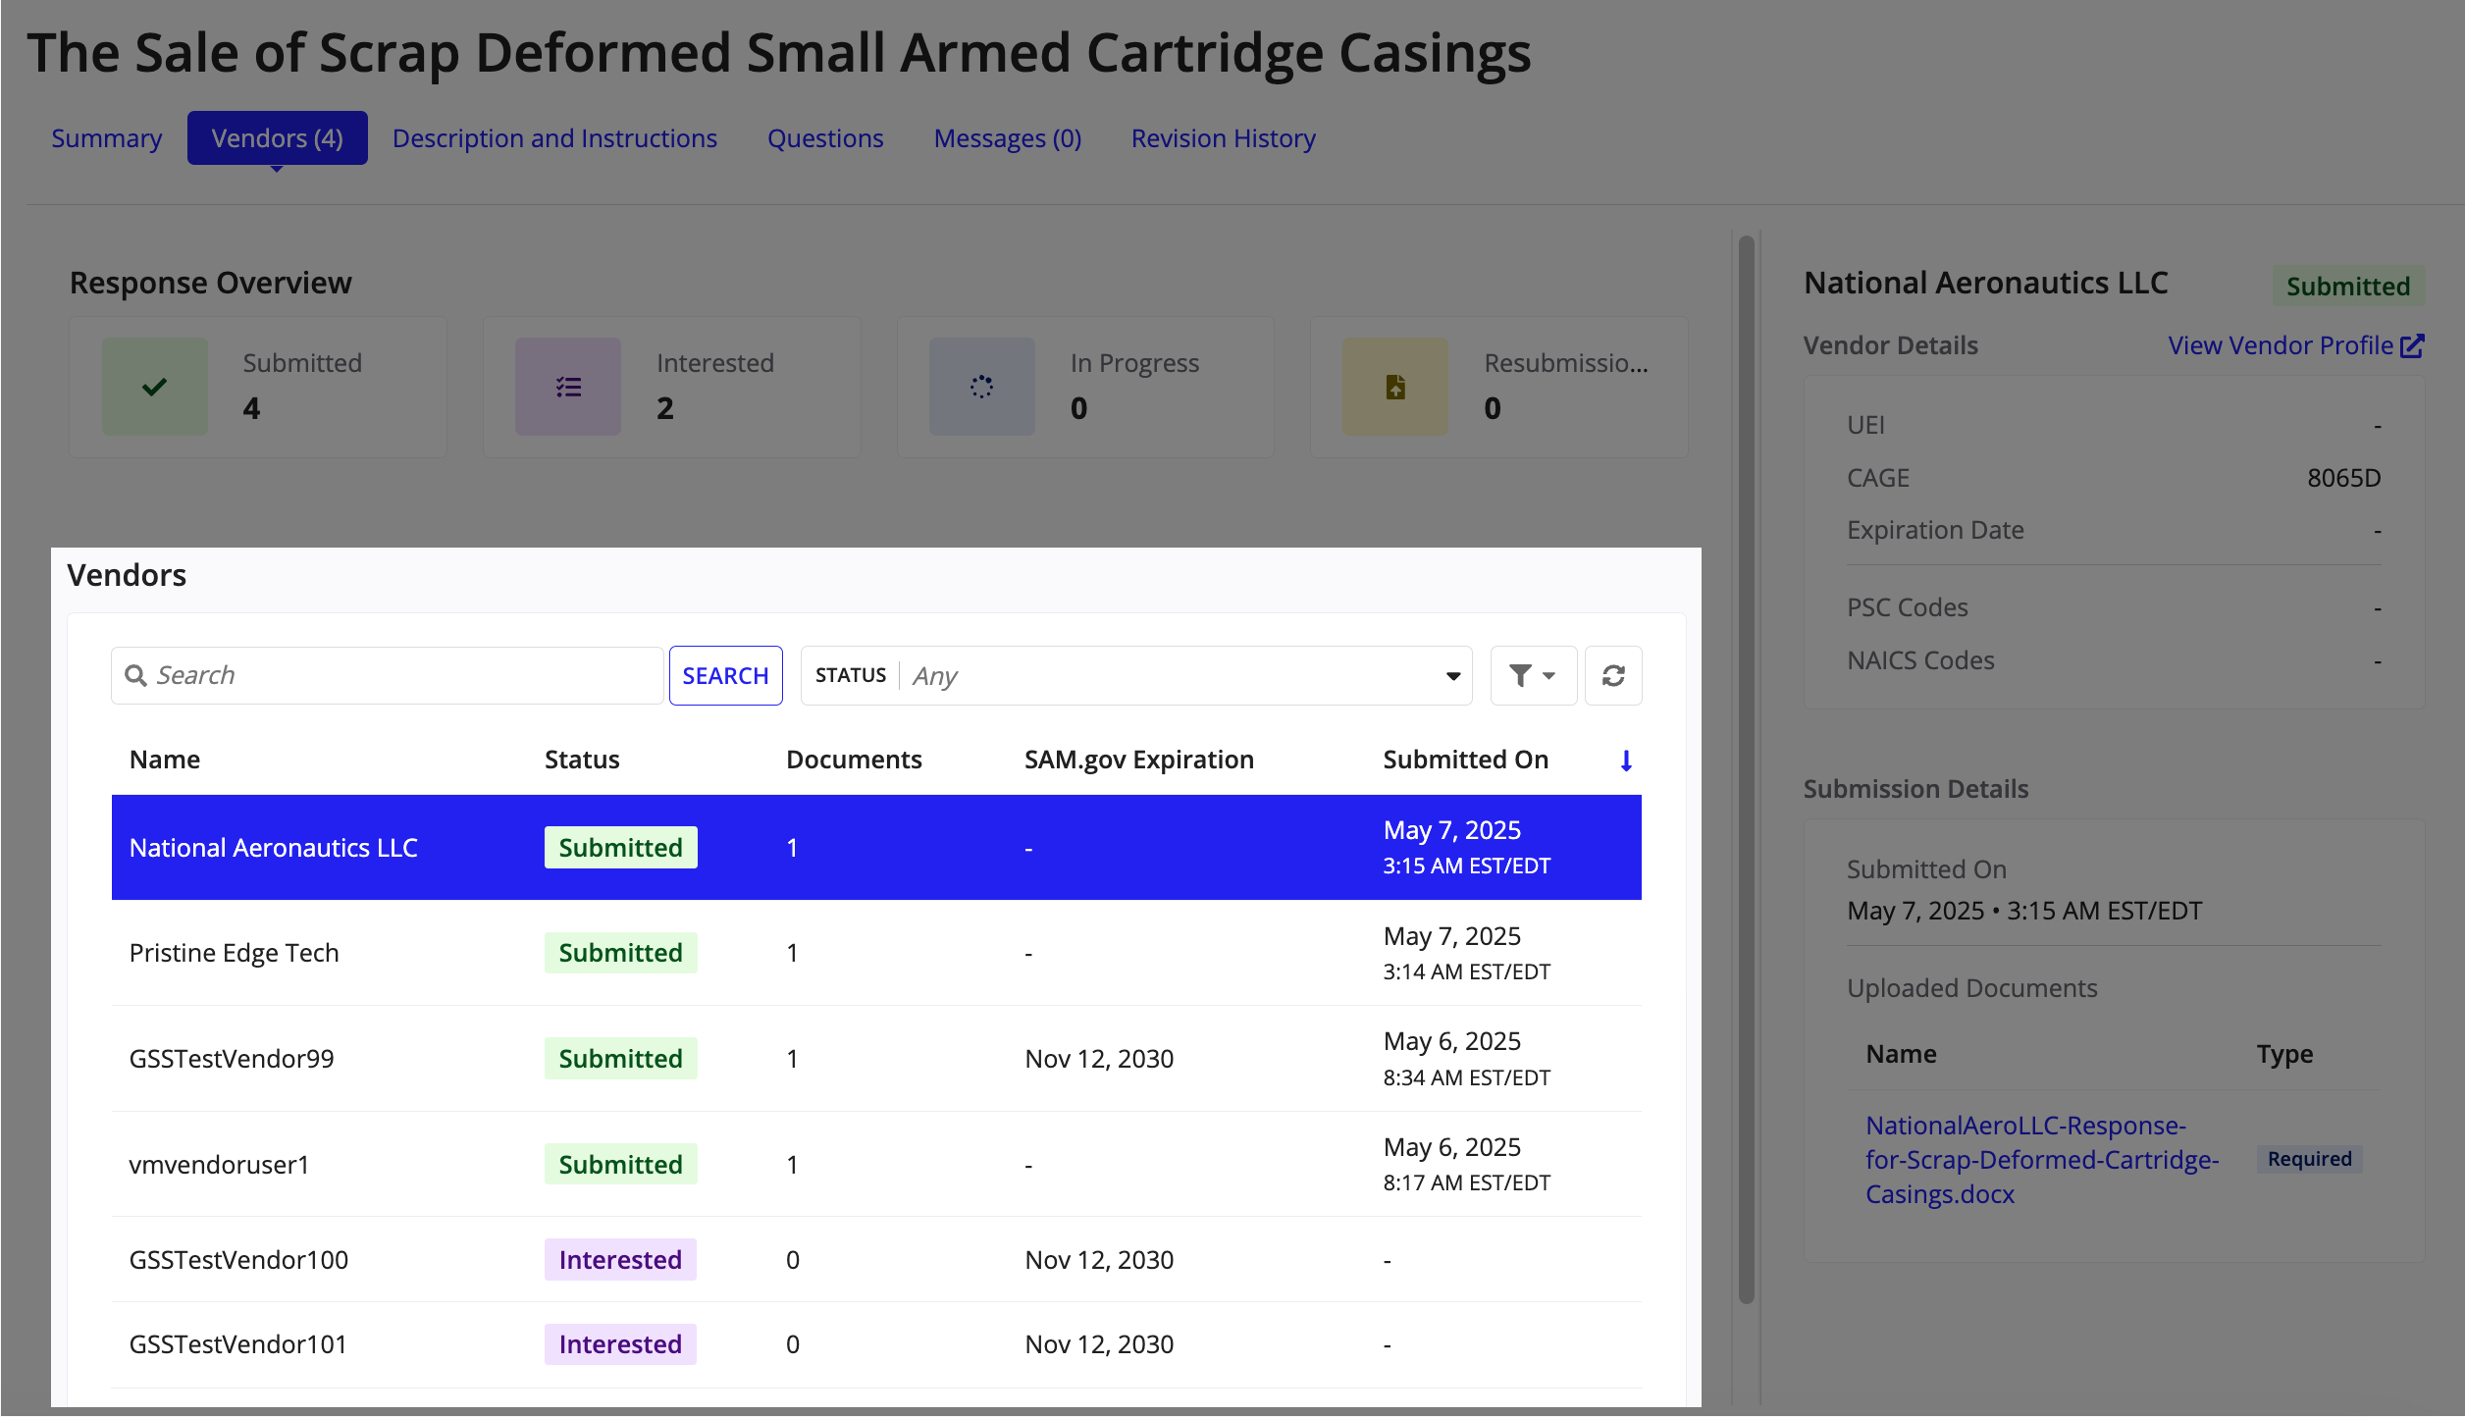Open the NationalAeroLLC response docx link

point(2042,1160)
